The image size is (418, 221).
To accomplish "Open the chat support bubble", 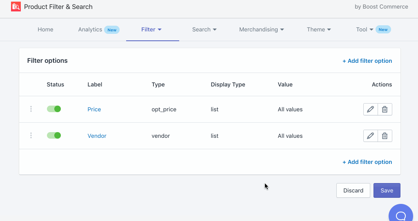I will click(401, 215).
